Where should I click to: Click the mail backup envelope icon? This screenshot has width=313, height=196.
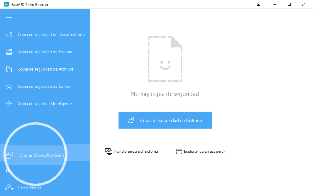[9, 87]
